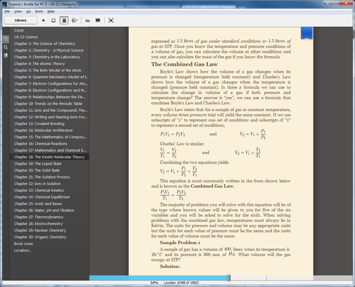355x287 pixels.
Task: Open the Help menu
Action: 51,11
